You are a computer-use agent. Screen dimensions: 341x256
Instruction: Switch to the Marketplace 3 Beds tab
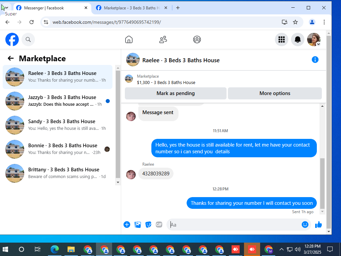[x=132, y=8]
